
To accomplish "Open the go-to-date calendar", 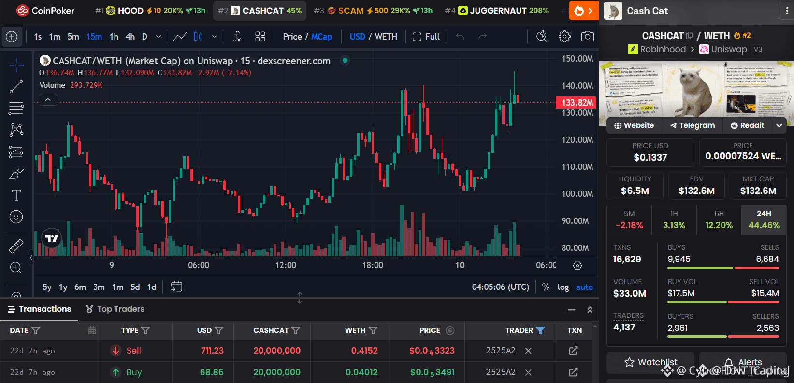I will click(176, 287).
